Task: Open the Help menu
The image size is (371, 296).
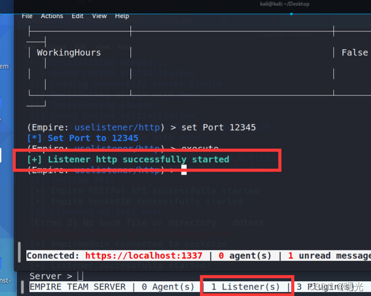Action: (122, 16)
